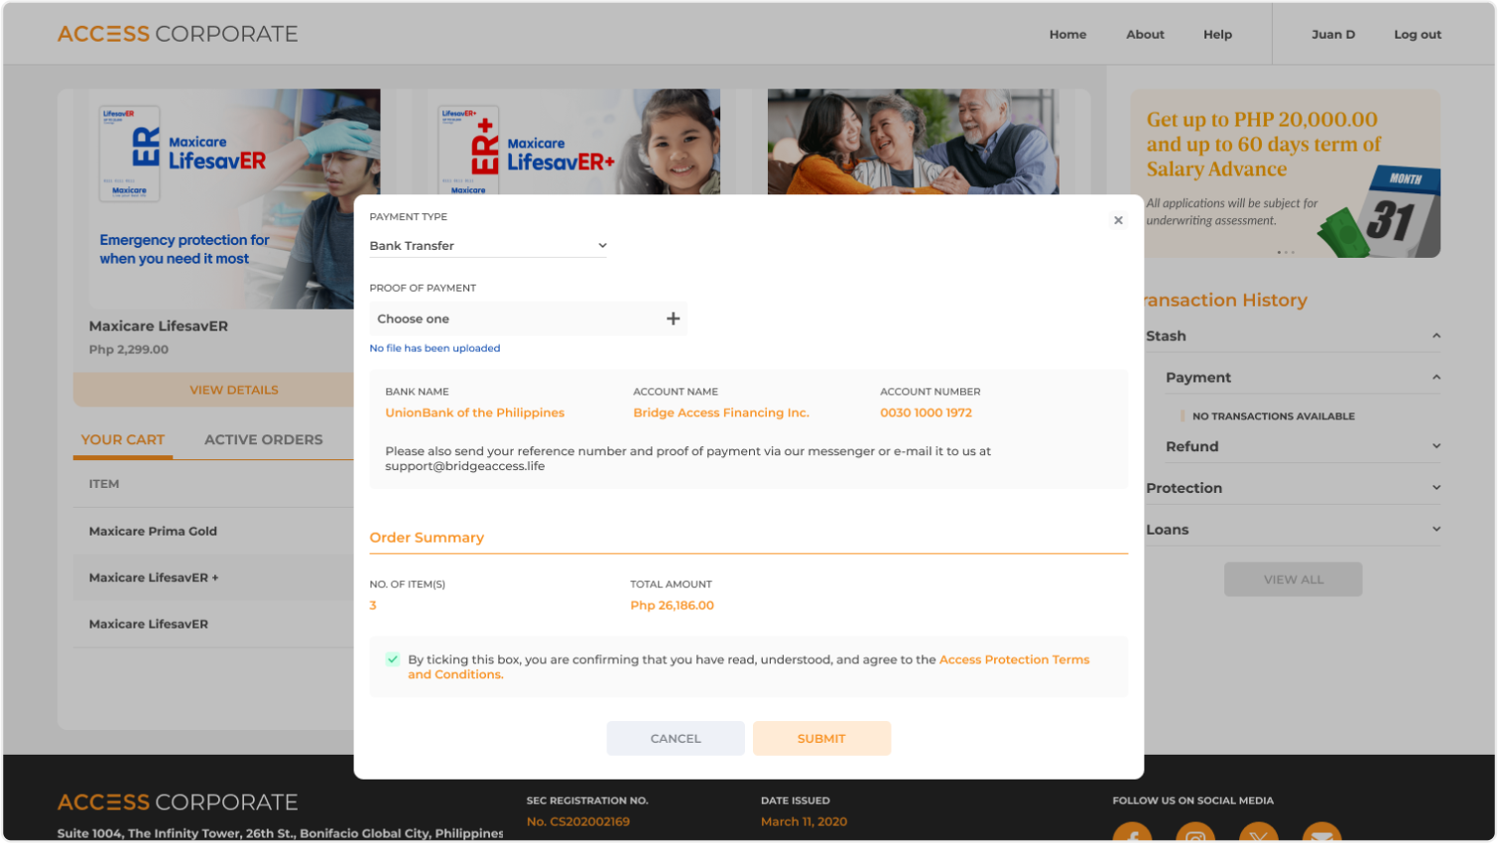Viewport: 1498px width, 843px height.
Task: Open the Access Protection Terms and Conditions link
Action: tap(1014, 660)
